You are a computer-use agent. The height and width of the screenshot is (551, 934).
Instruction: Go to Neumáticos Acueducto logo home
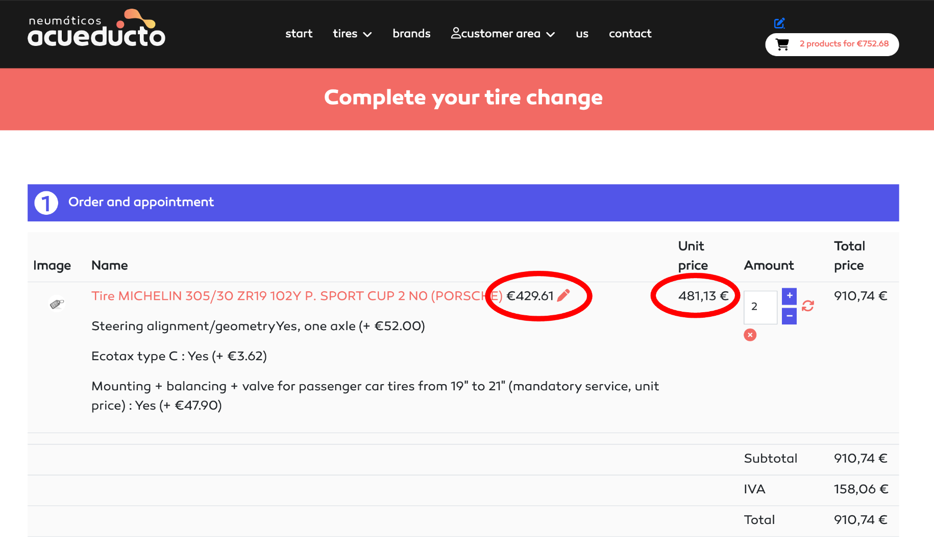pos(96,29)
